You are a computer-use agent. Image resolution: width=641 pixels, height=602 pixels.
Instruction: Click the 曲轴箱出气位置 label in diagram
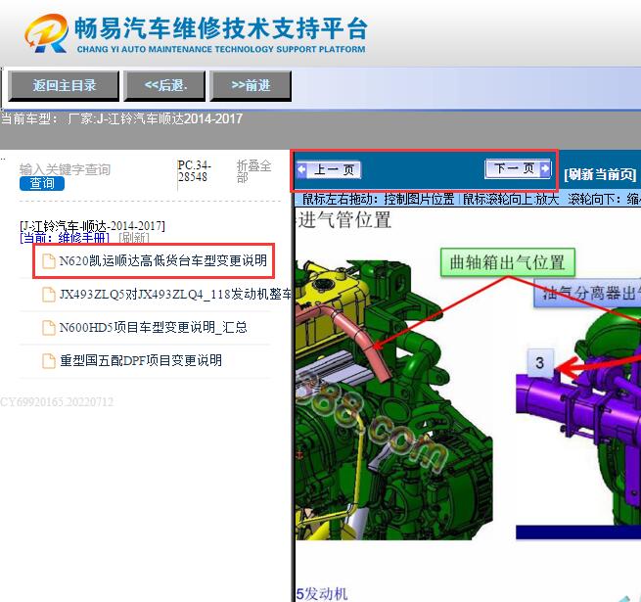tap(507, 262)
